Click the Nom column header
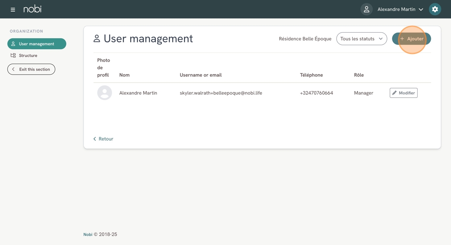This screenshot has width=451, height=245. tap(124, 75)
